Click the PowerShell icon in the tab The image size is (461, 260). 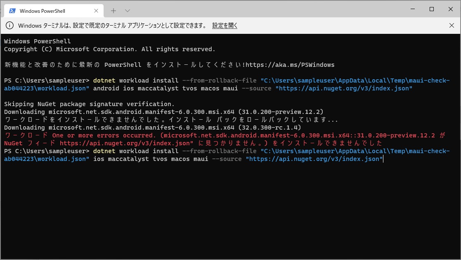point(12,11)
